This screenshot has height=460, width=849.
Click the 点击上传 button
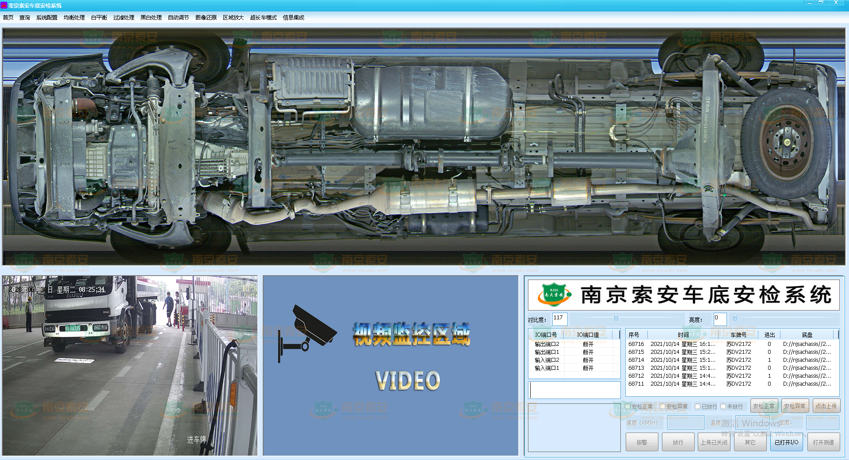(x=826, y=406)
